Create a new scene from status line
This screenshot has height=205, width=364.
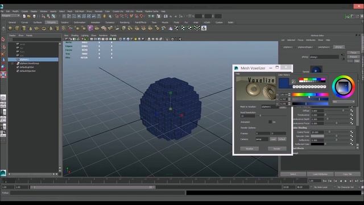[24, 16]
